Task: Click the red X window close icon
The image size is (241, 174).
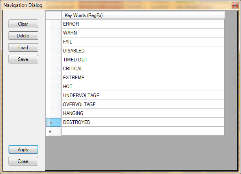Action: coord(235,6)
